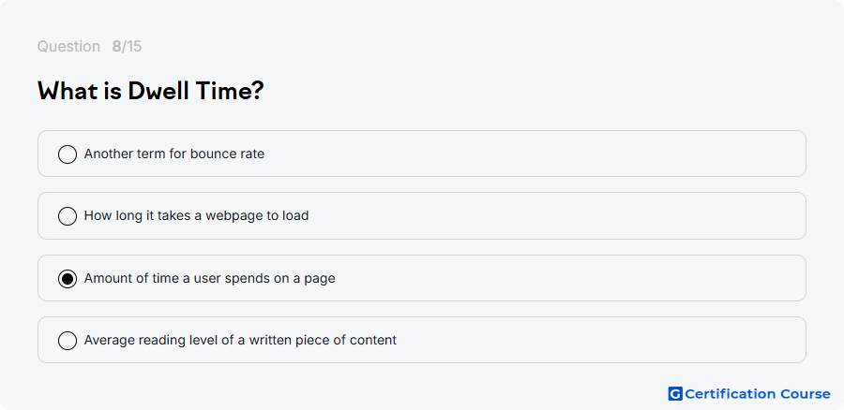Click the label Average reading level of a written piece
This screenshot has width=844, height=410.
tap(240, 340)
